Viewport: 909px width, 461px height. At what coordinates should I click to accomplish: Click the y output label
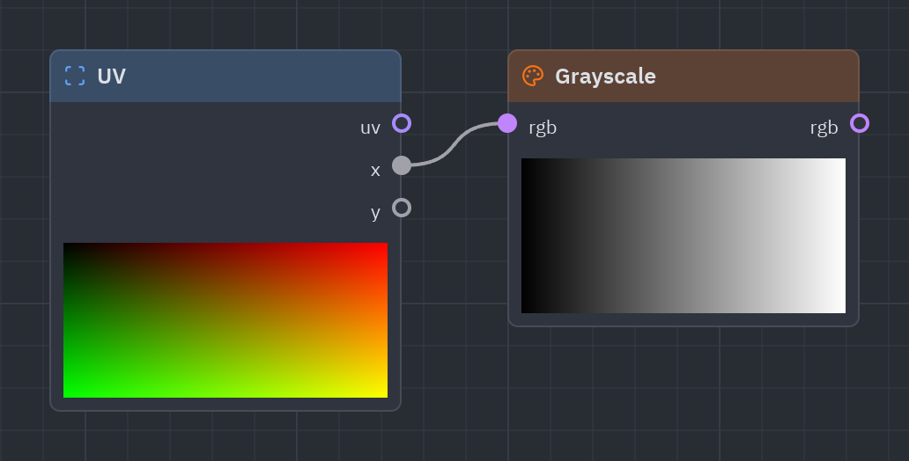pyautogui.click(x=375, y=213)
